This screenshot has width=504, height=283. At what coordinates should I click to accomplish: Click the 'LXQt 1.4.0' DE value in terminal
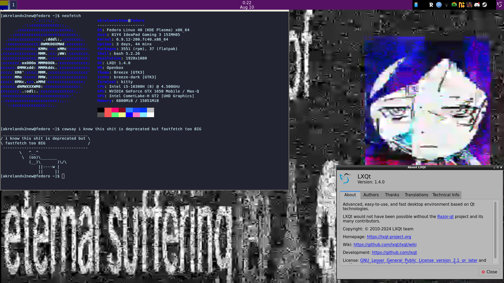coord(118,63)
